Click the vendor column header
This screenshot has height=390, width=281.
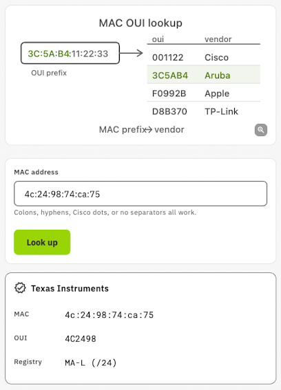point(218,39)
